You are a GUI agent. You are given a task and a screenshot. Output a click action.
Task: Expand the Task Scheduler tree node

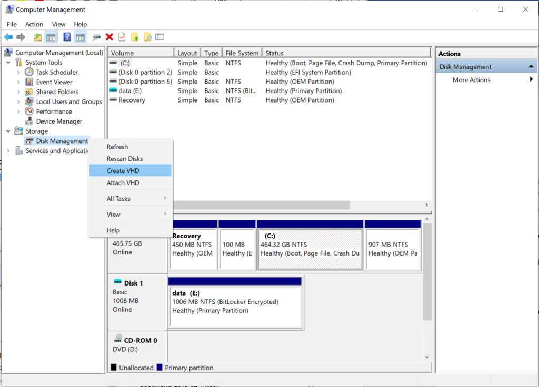tap(19, 72)
